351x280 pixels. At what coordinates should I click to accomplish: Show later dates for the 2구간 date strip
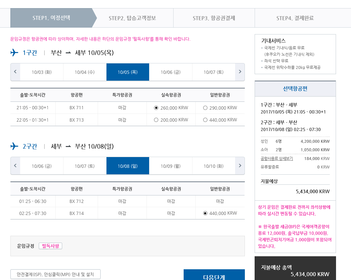pos(240,166)
